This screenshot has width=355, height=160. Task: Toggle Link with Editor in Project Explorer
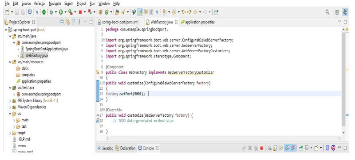tap(67, 22)
